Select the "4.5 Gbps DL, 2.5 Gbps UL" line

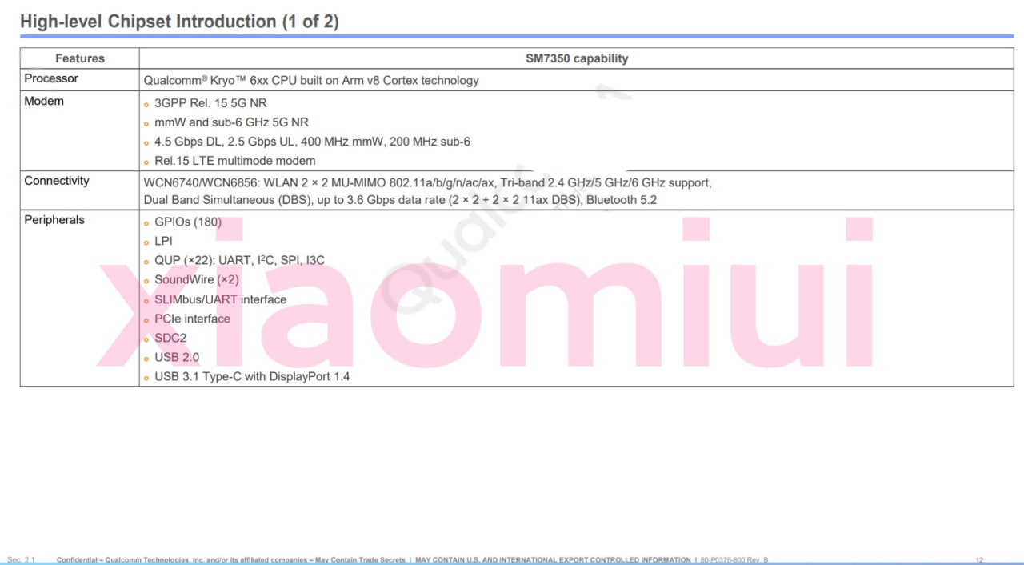point(312,142)
